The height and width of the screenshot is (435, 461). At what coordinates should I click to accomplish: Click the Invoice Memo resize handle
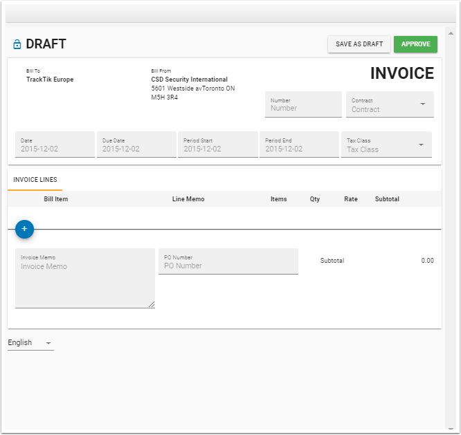152,304
